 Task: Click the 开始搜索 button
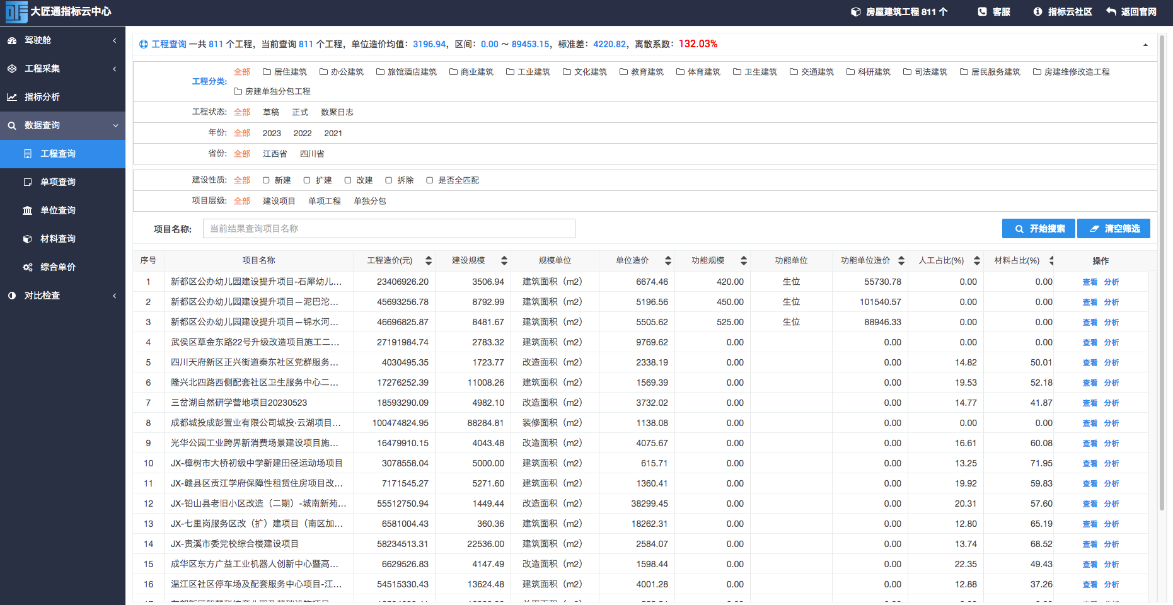click(1039, 229)
